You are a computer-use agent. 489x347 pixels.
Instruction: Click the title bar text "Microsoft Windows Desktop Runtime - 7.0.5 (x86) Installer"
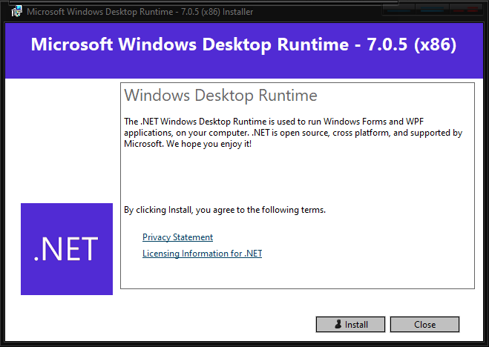tap(140, 12)
